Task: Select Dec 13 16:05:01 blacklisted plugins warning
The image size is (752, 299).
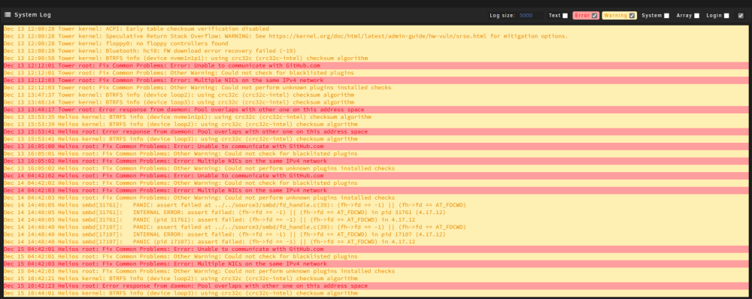Action: tap(375, 154)
